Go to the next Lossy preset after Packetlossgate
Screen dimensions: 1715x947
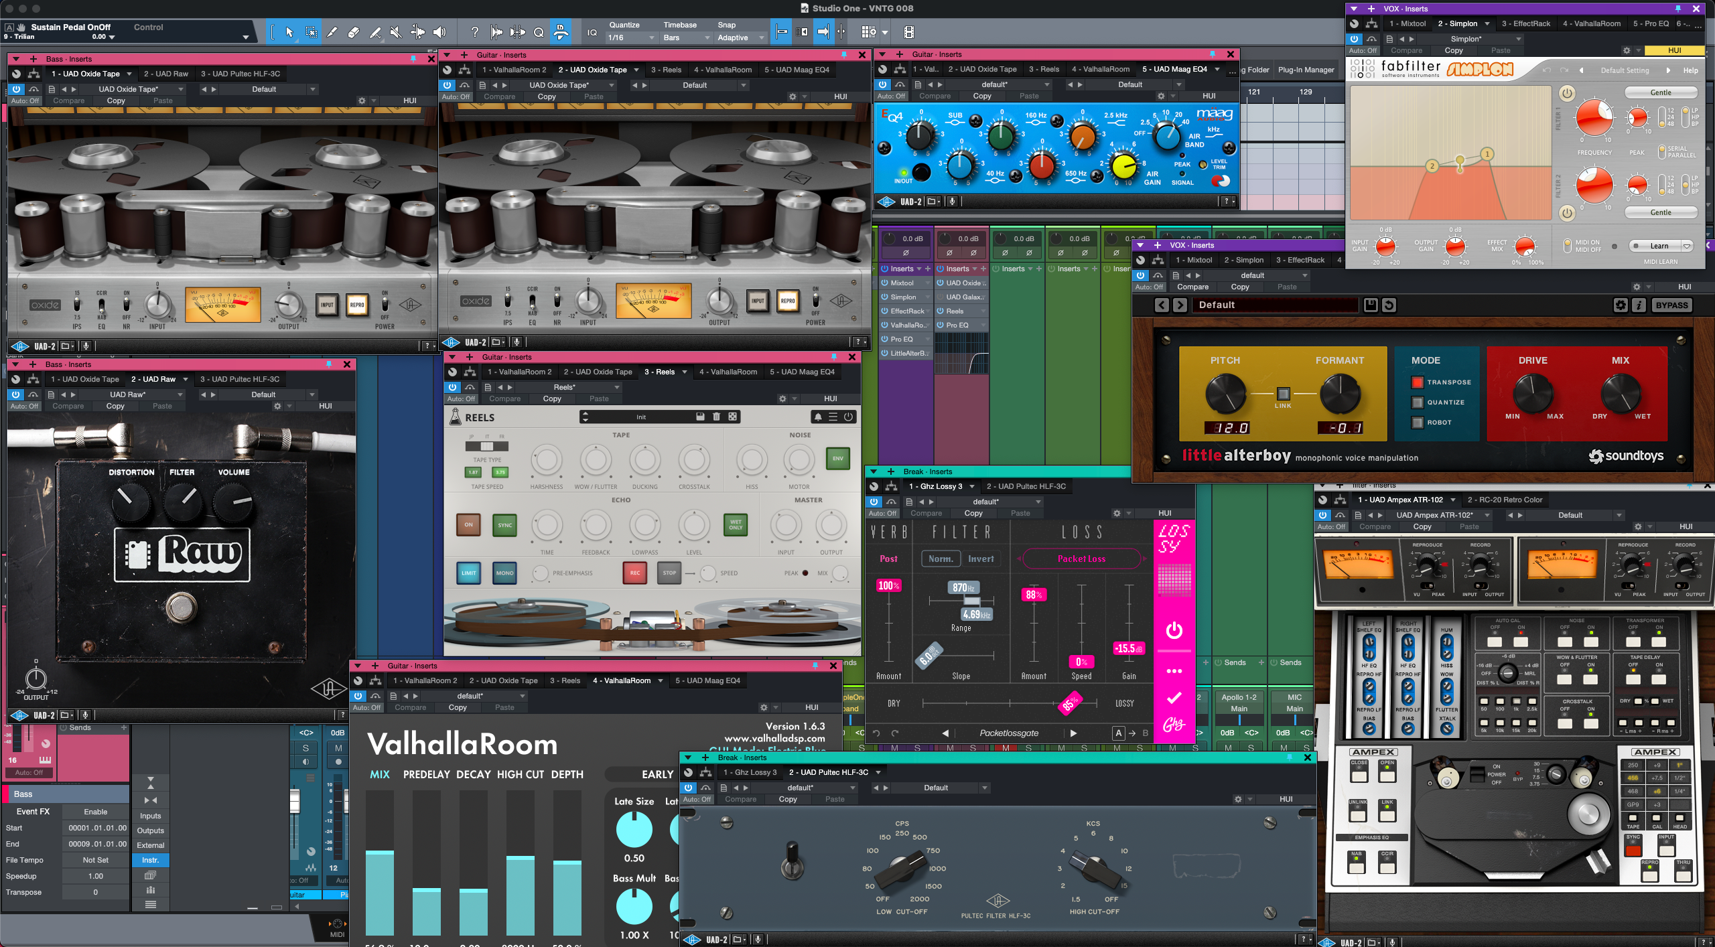(1073, 733)
